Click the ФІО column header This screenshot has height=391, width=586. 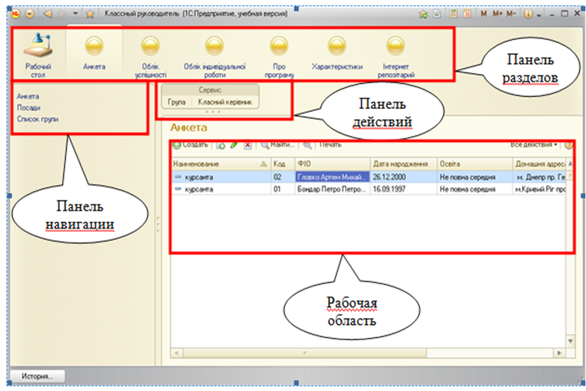332,163
